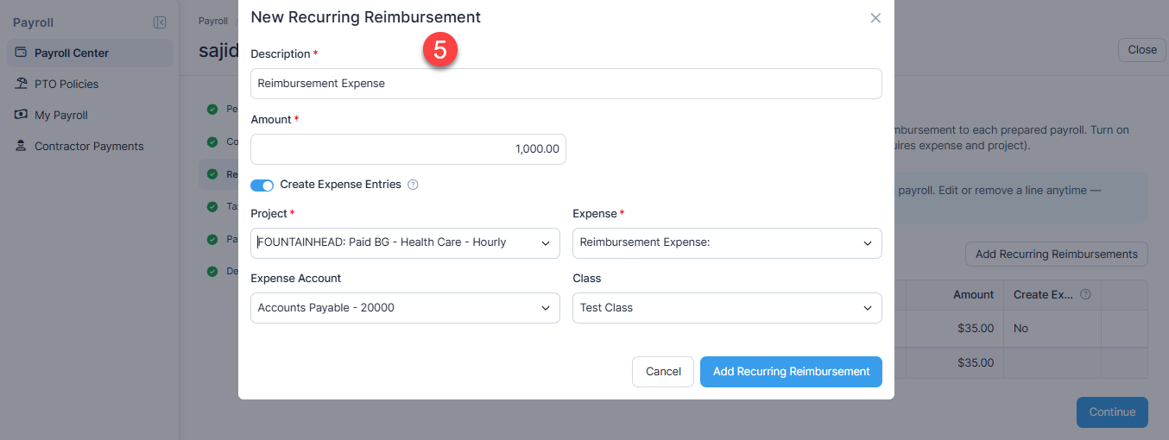Toggle the Create Expense Entries switch
This screenshot has height=440, width=1169.
tap(262, 185)
